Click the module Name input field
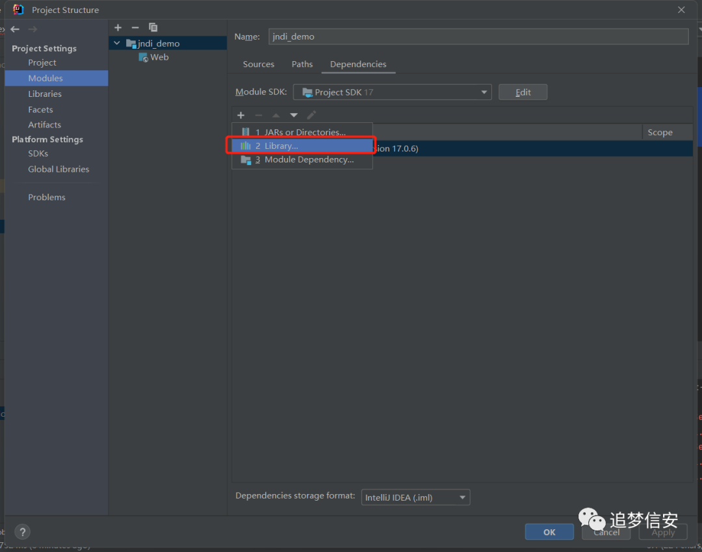 click(478, 36)
